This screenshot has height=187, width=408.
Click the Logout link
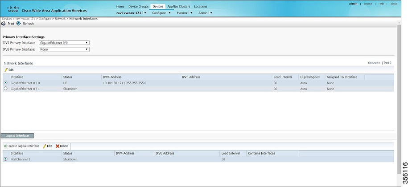point(368,4)
